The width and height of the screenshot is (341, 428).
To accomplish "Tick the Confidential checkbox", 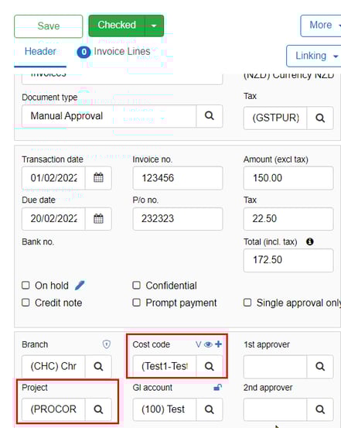I will [x=136, y=286].
